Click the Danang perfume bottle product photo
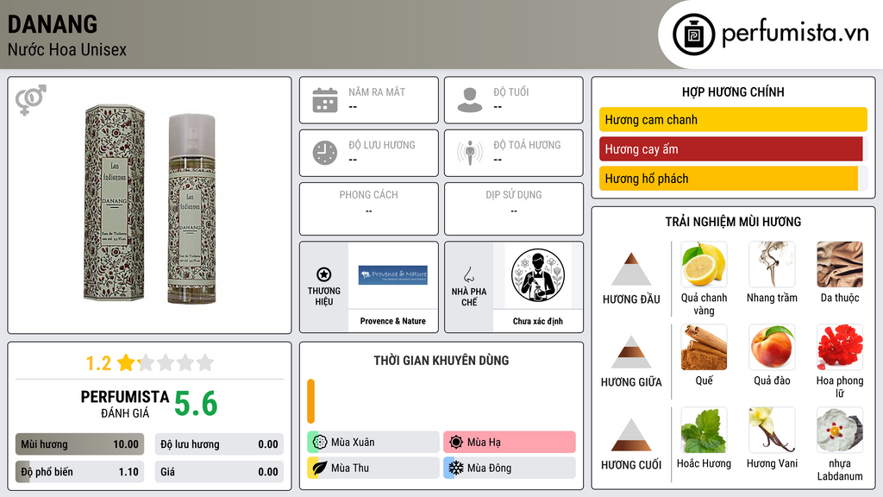Viewport: 883px width, 497px height. point(150,204)
